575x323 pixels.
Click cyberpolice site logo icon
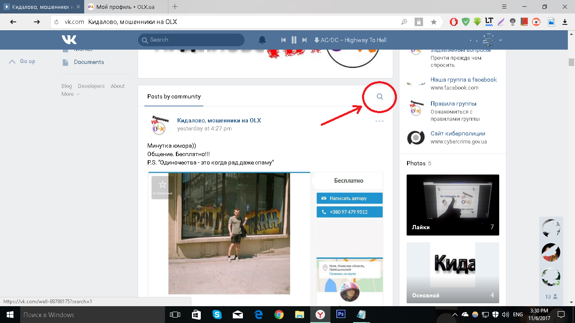coord(415,138)
